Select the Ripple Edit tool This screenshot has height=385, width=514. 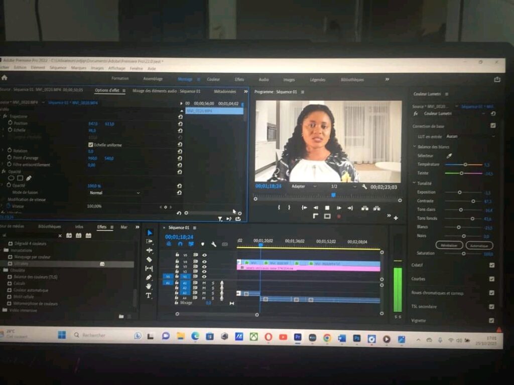pyautogui.click(x=150, y=251)
